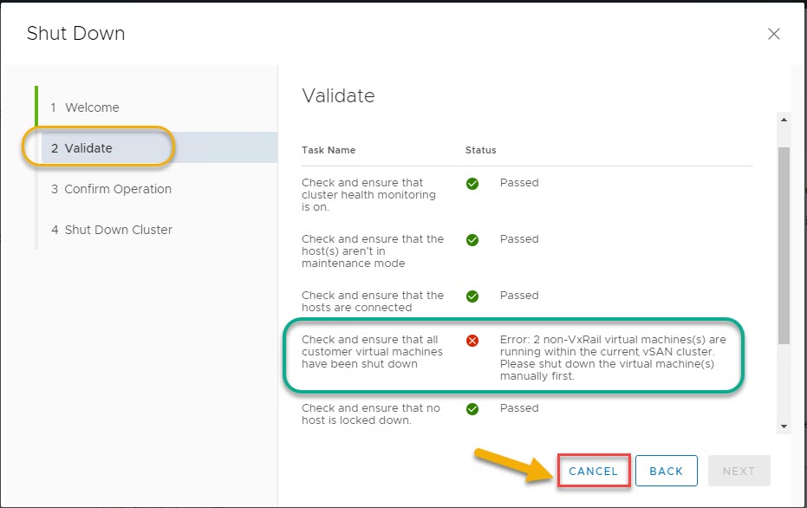
Task: Click green check for maintenance mode check
Action: click(x=472, y=240)
